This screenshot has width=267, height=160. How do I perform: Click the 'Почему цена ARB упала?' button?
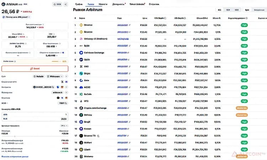pos(16,17)
